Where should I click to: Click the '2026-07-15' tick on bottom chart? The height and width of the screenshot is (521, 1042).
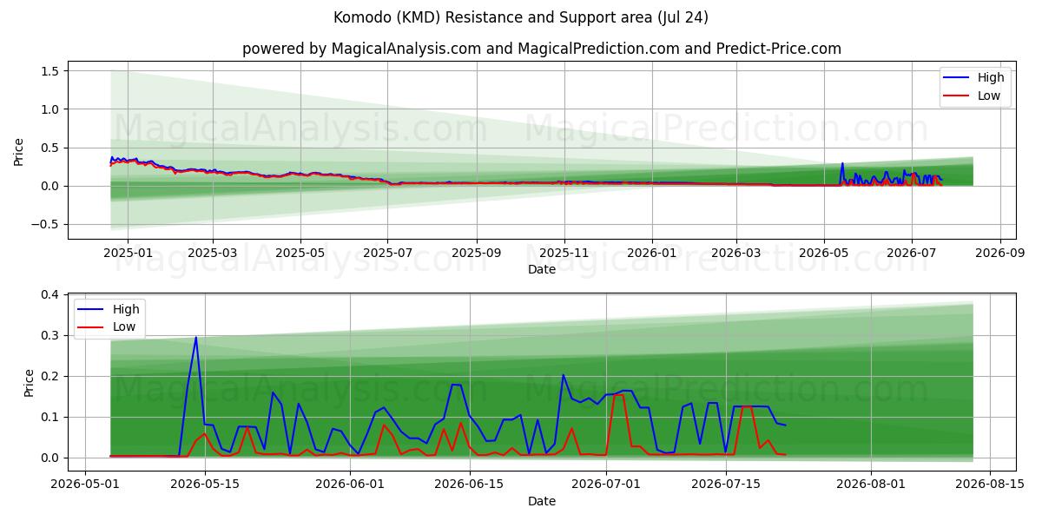pos(726,485)
